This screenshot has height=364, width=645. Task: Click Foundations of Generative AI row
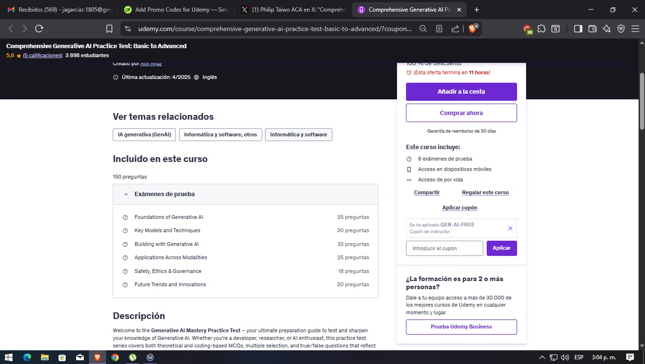click(x=246, y=217)
